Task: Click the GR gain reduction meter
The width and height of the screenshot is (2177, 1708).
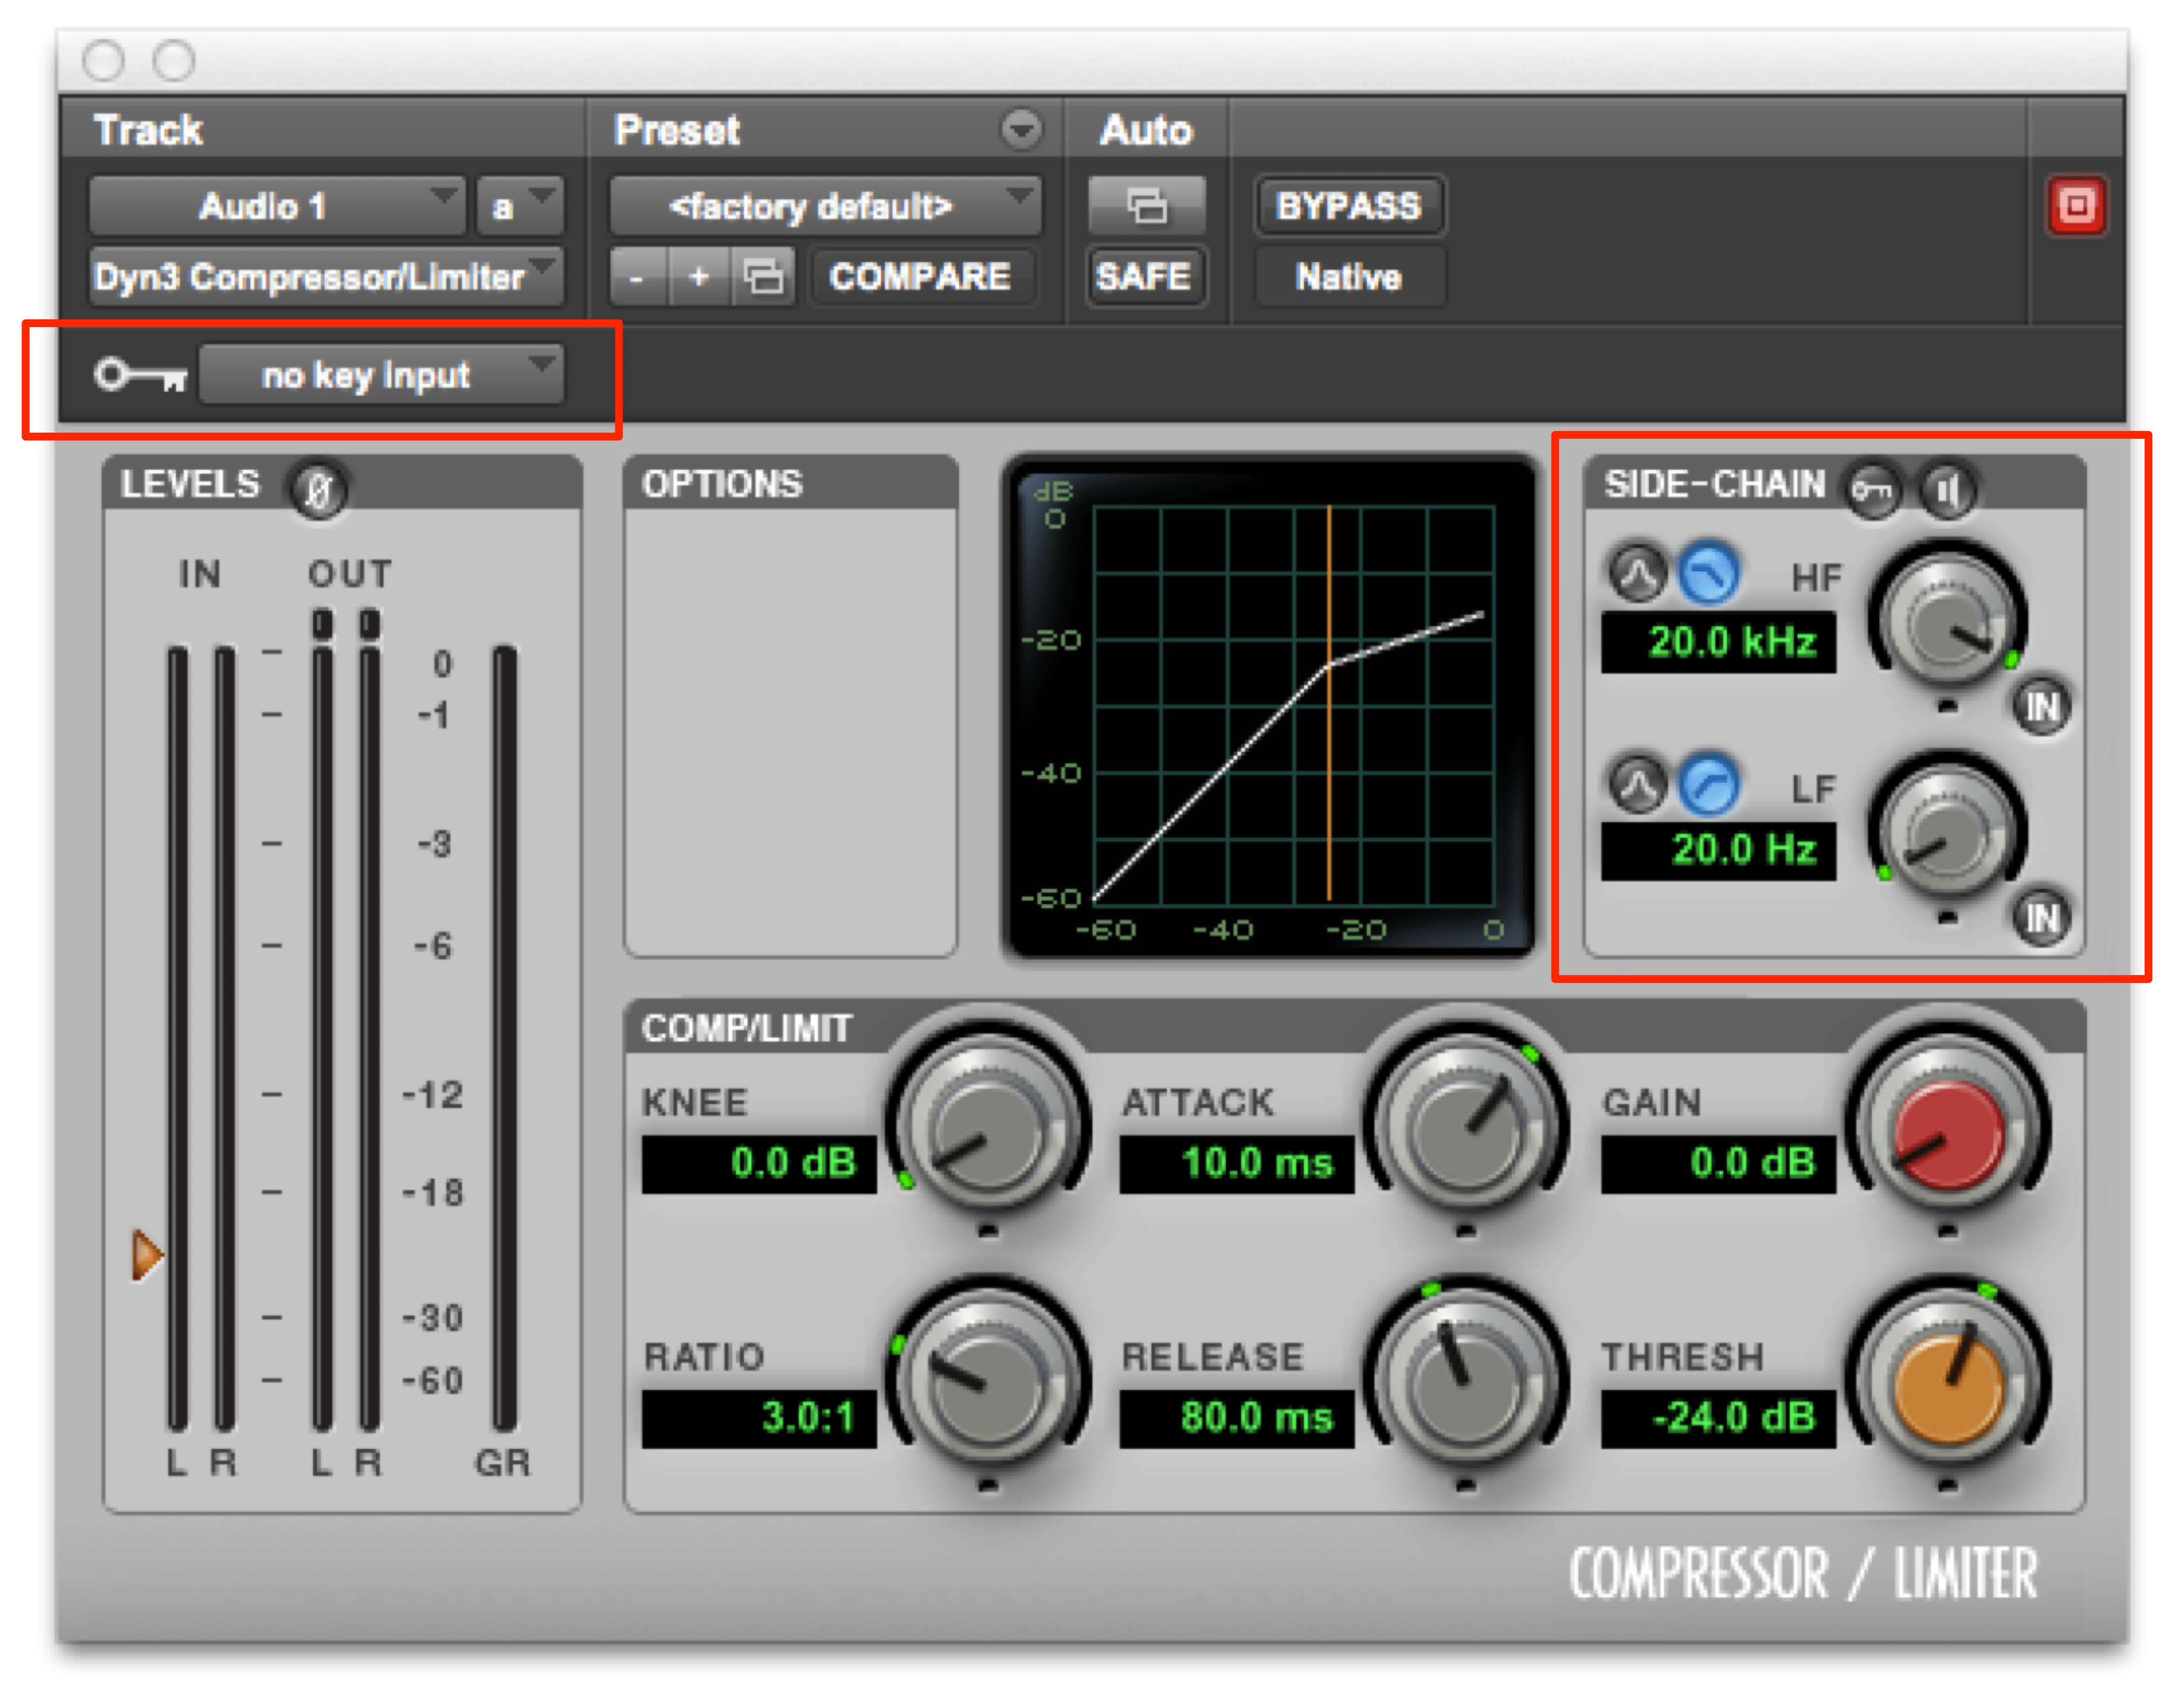Action: [505, 1037]
